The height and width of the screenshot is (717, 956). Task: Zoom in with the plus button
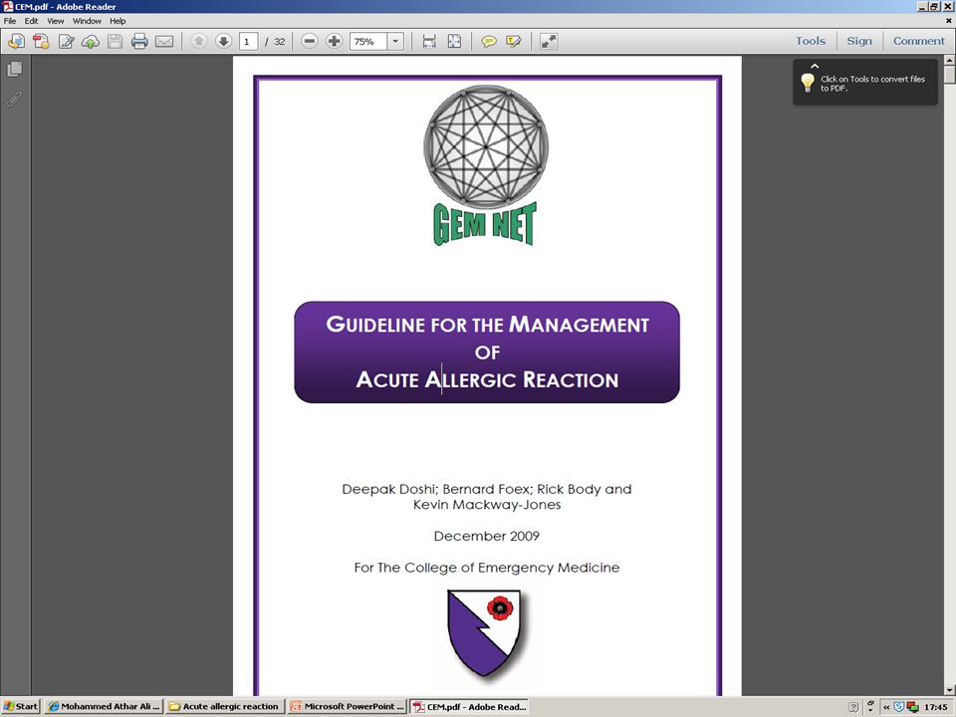pos(335,41)
